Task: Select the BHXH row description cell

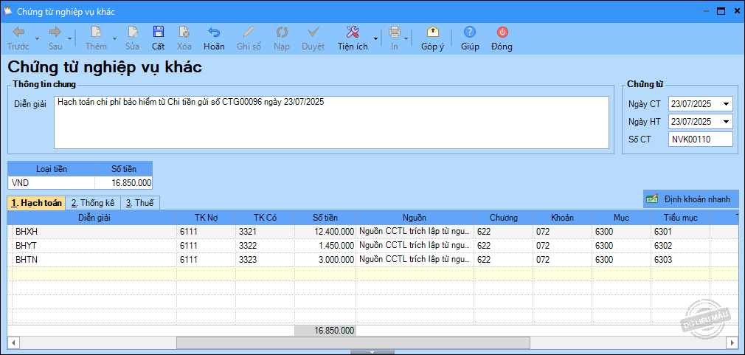Action: click(95, 231)
